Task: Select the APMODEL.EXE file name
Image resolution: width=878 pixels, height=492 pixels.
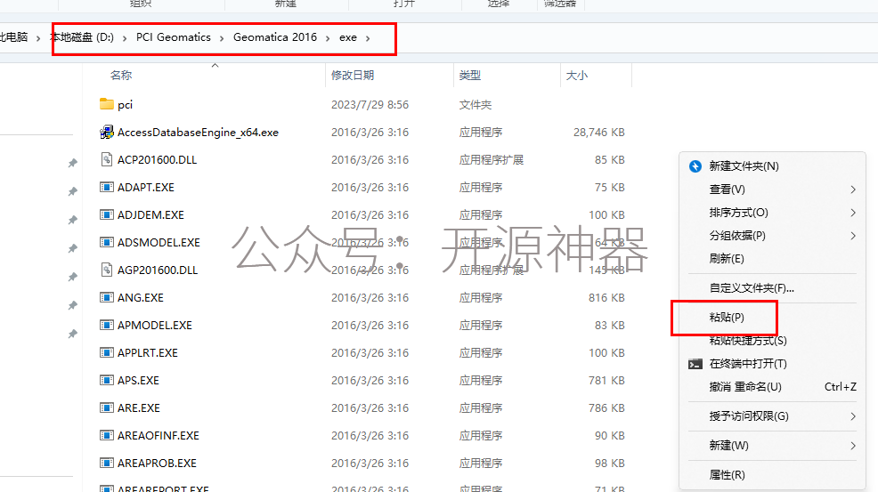Action: (x=155, y=326)
